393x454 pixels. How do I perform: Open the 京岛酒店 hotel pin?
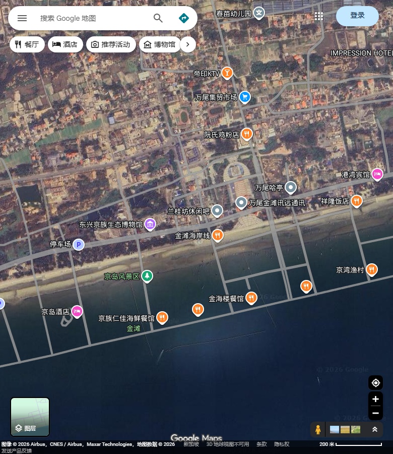pos(77,312)
